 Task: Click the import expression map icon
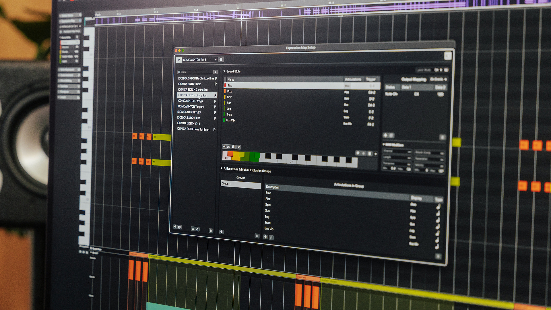point(193,229)
